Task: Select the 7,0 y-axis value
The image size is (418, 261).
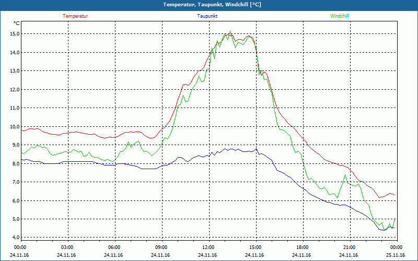Action: 16,182
